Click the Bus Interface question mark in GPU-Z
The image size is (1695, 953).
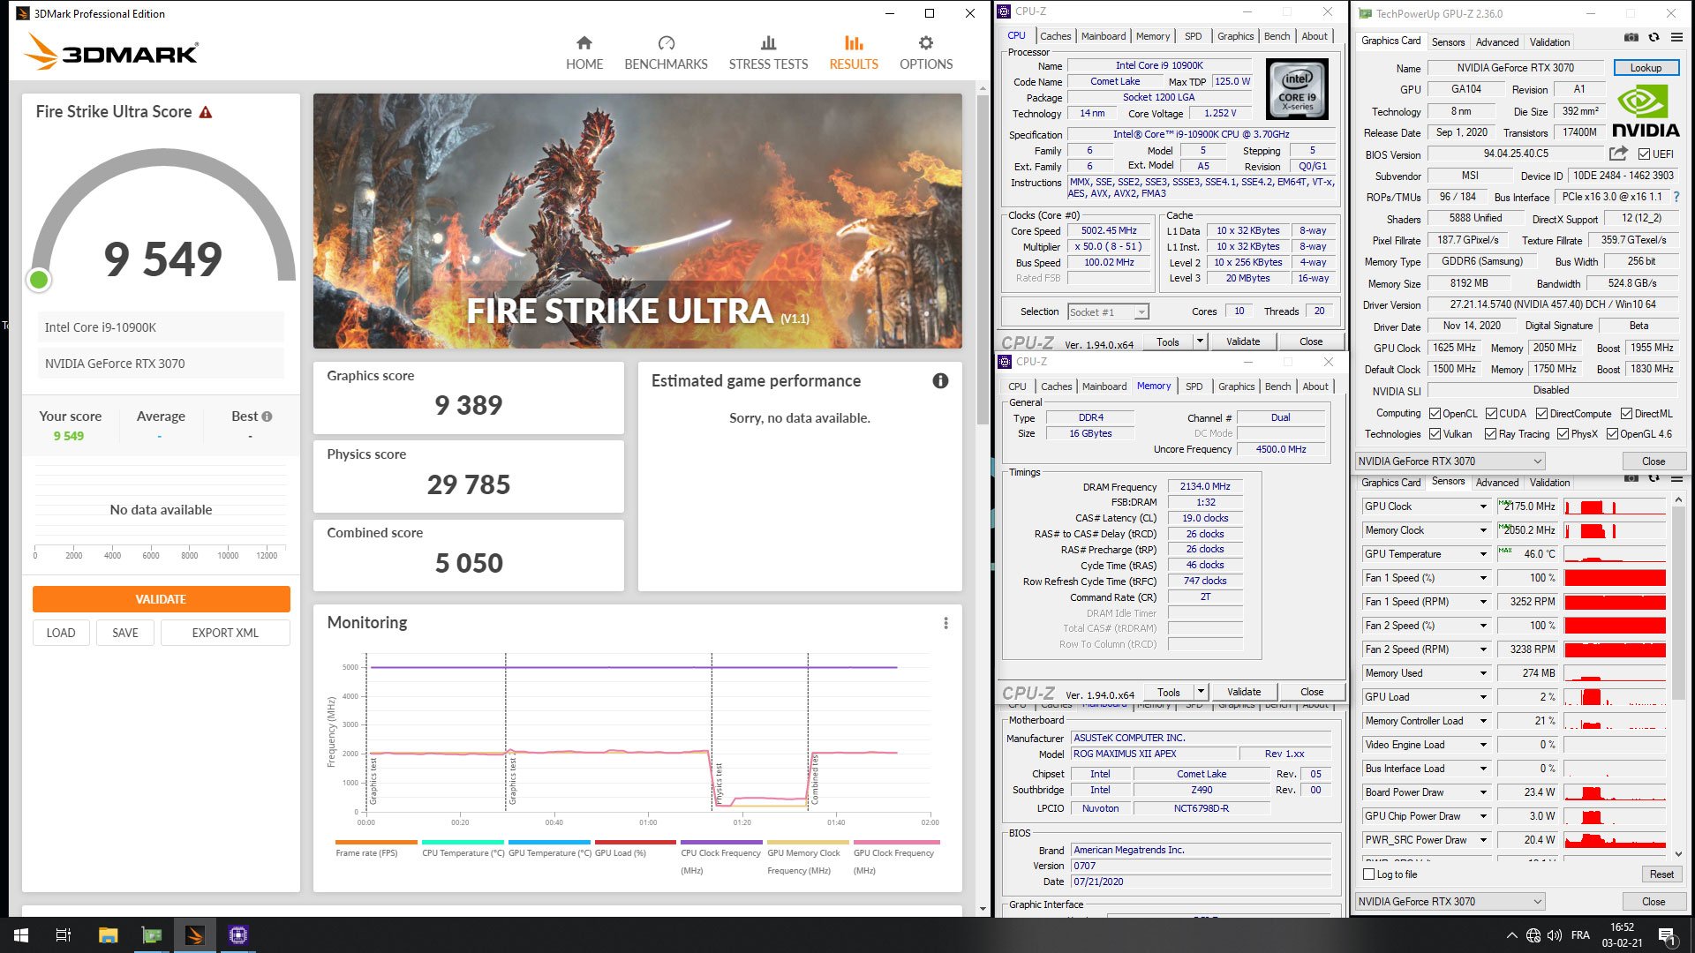pyautogui.click(x=1676, y=197)
